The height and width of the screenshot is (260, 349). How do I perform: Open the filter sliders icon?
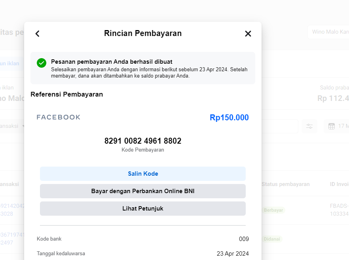(x=309, y=126)
